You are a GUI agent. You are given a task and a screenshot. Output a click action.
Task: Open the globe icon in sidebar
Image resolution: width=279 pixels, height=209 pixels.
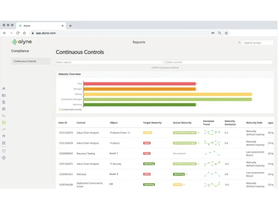pos(4,109)
